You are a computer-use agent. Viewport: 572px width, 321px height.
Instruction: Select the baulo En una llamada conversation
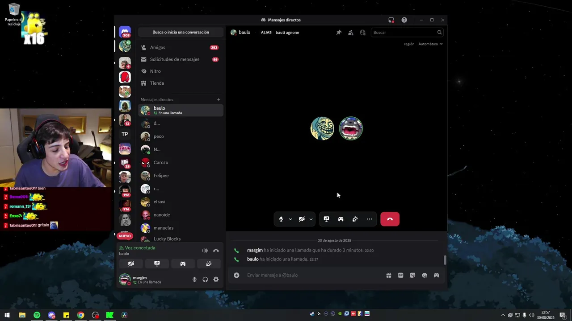[x=181, y=110]
